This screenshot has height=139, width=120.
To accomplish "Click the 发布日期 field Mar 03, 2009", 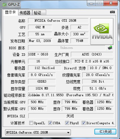I will [x=40, y=41].
